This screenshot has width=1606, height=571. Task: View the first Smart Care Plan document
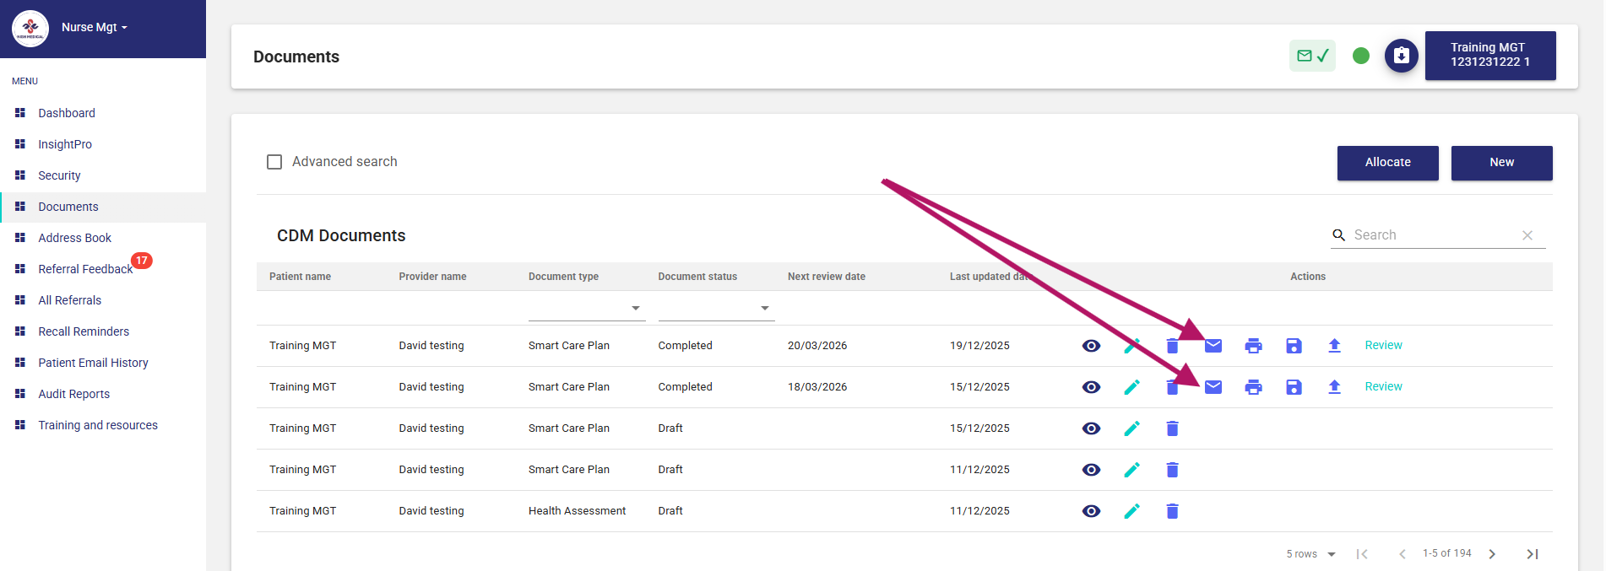click(x=1091, y=346)
